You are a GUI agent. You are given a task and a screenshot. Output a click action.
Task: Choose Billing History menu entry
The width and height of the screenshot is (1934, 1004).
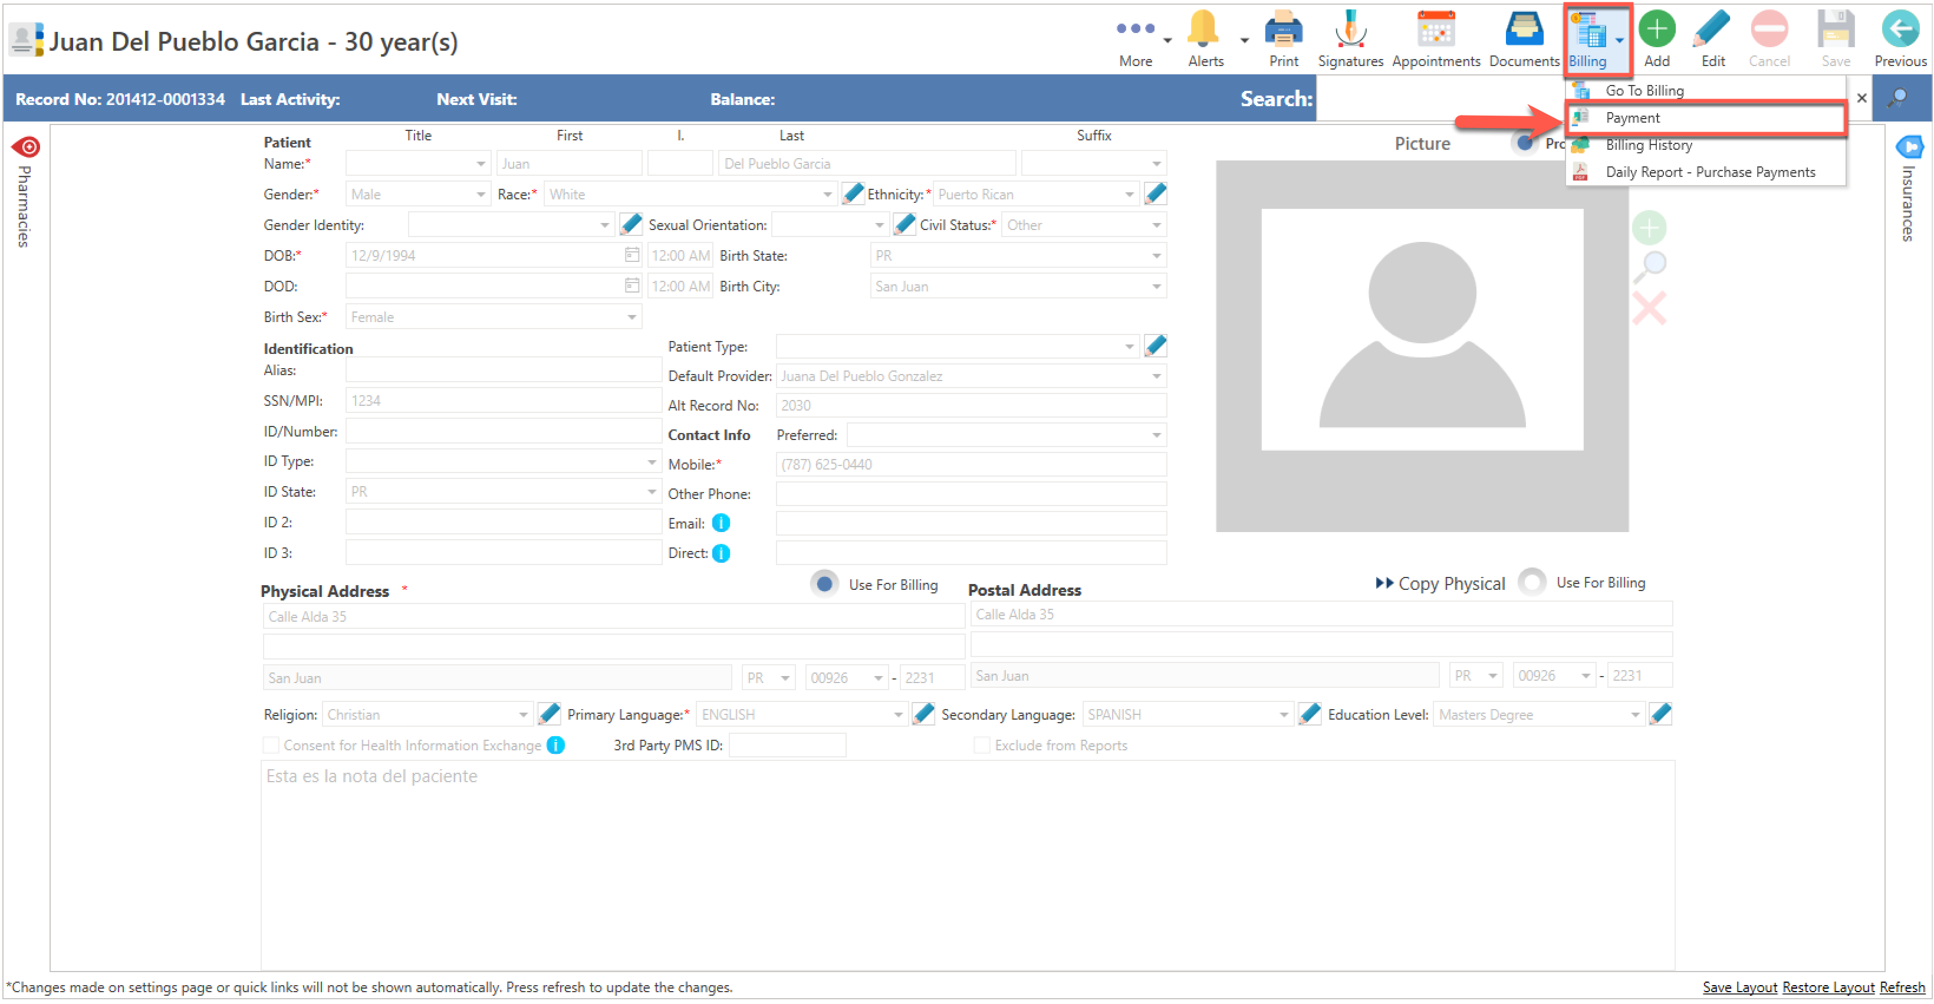(1648, 145)
